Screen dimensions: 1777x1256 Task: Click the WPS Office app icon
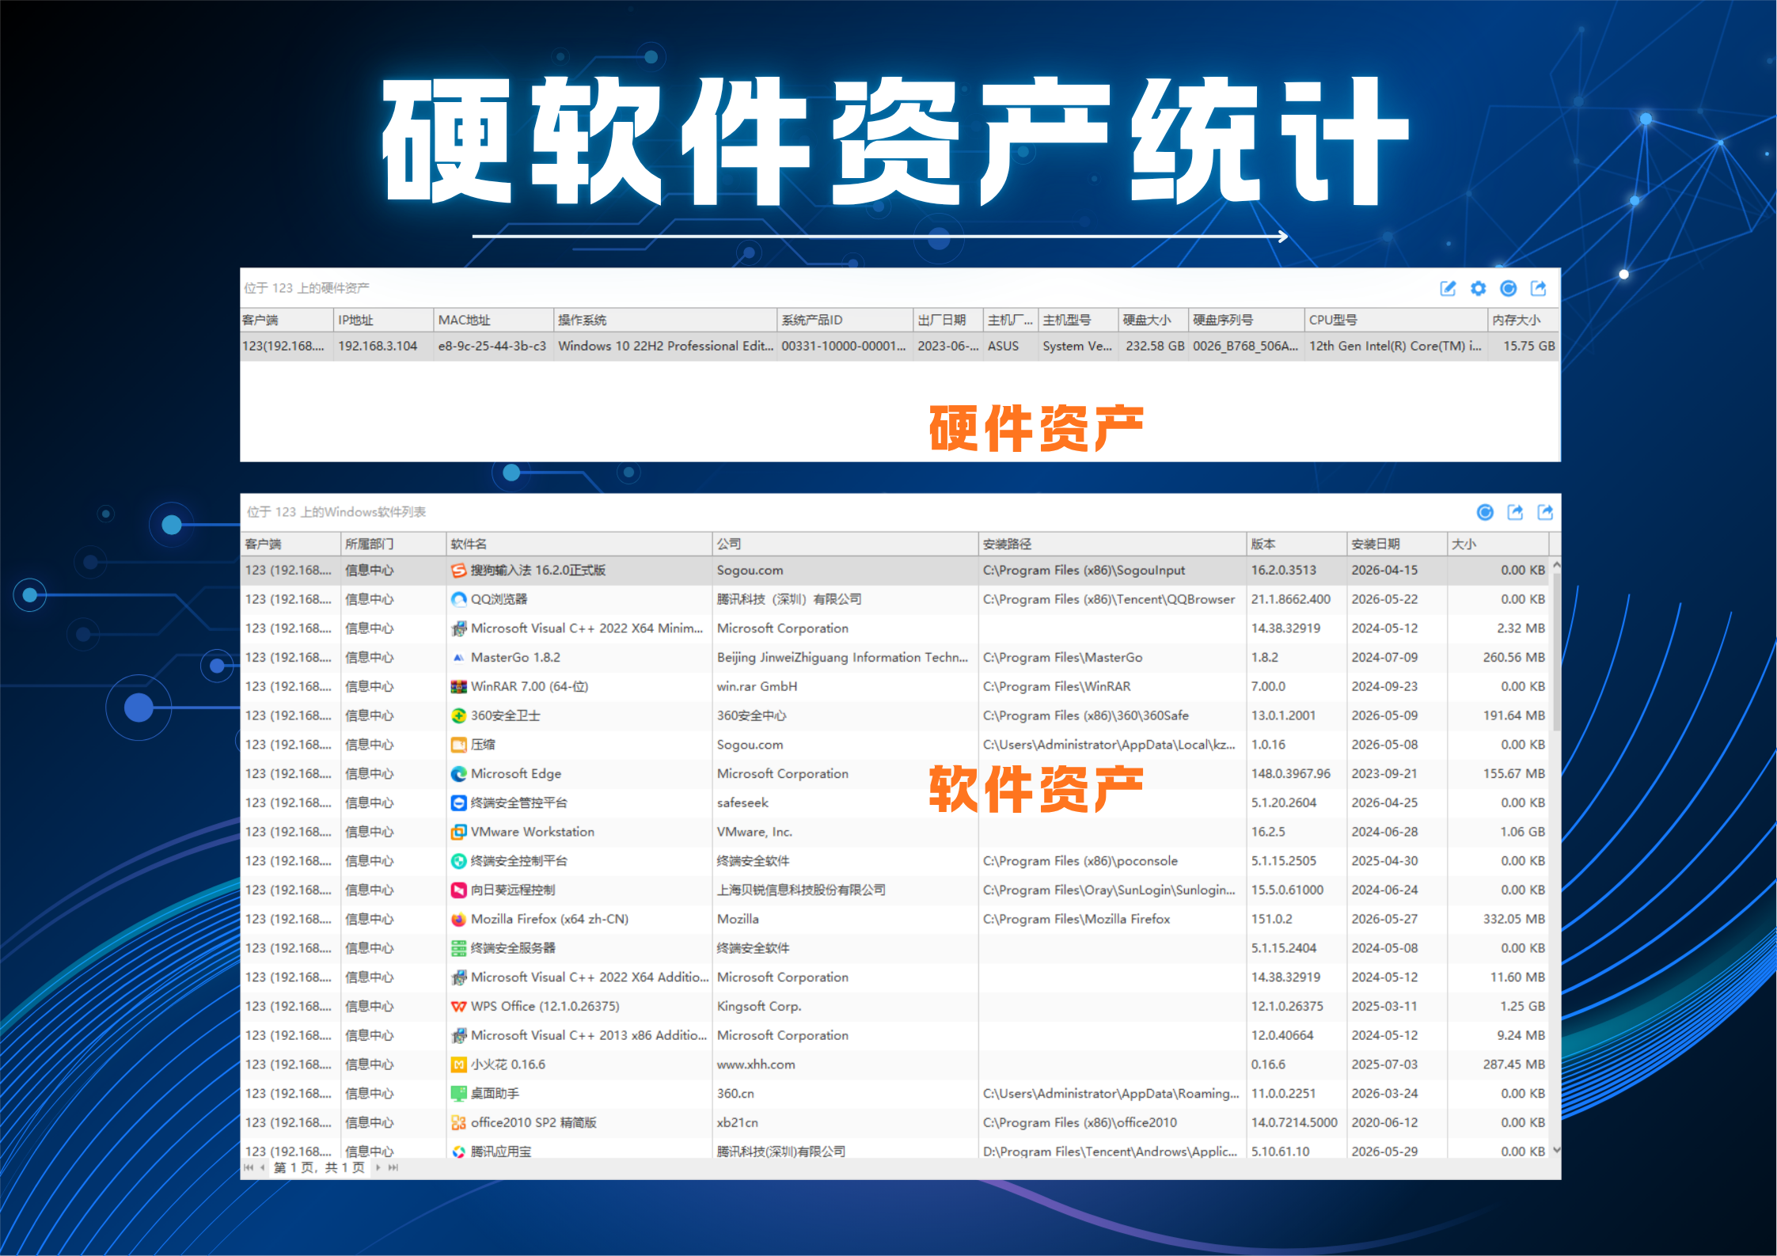click(458, 1007)
